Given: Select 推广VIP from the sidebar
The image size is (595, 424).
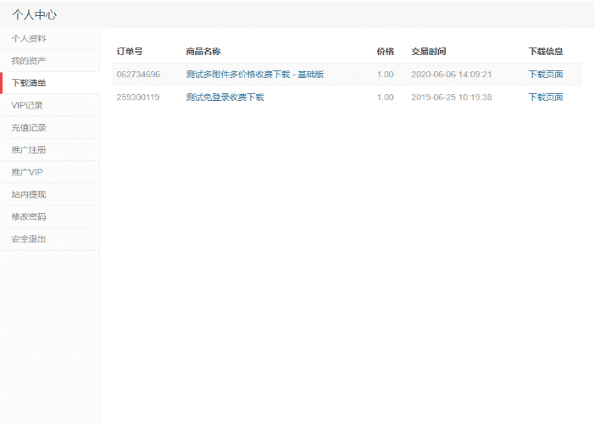Looking at the screenshot, I should click(27, 172).
